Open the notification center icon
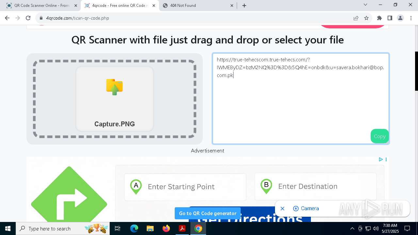This screenshot has width=418, height=235. (x=407, y=228)
